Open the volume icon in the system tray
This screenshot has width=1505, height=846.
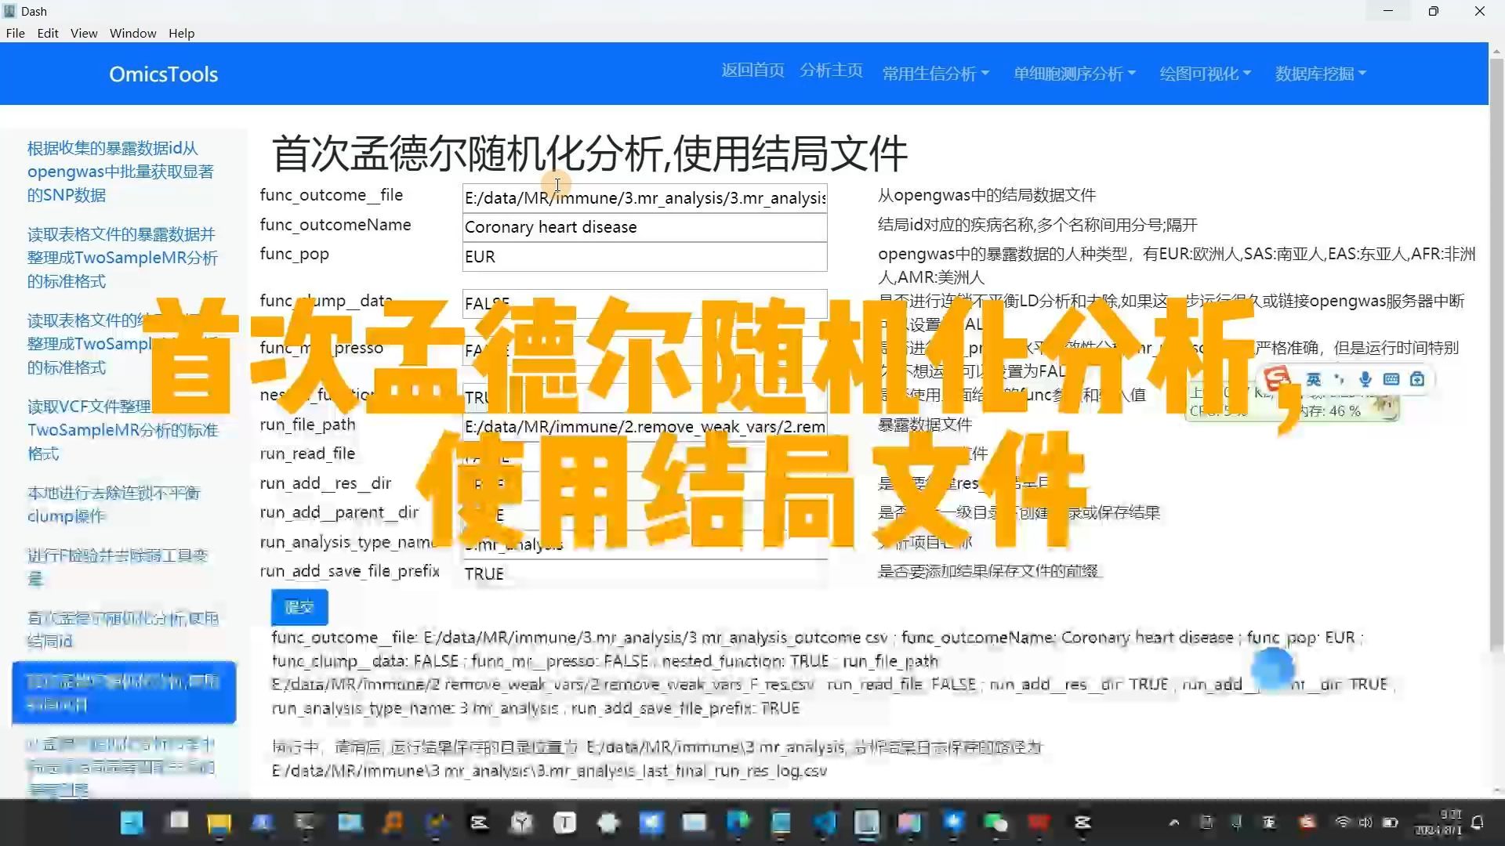1365,823
